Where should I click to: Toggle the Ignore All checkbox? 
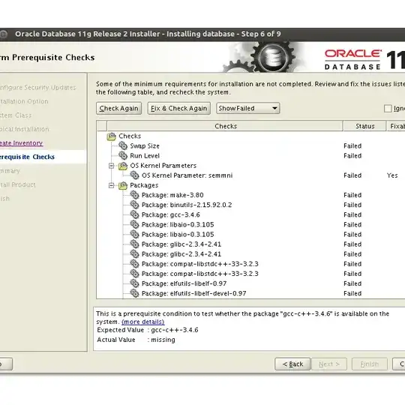tap(388, 109)
